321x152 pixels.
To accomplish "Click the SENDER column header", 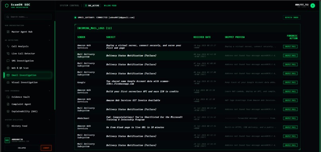I will [x=81, y=37].
